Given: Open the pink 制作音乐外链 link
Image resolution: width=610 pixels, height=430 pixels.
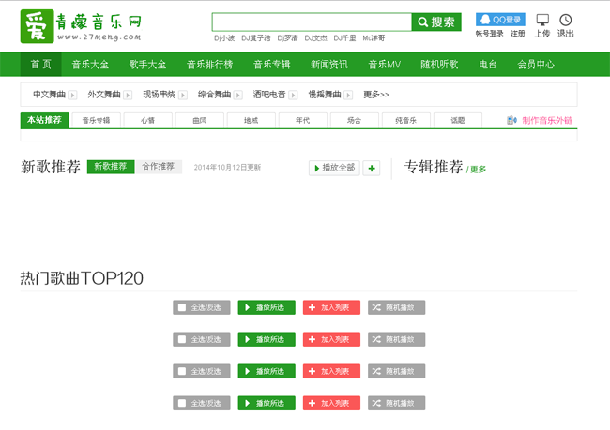Looking at the screenshot, I should [547, 121].
